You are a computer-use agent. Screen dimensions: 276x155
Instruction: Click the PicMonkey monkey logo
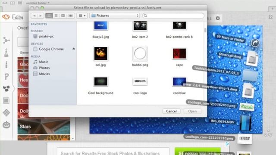[x=6, y=17]
